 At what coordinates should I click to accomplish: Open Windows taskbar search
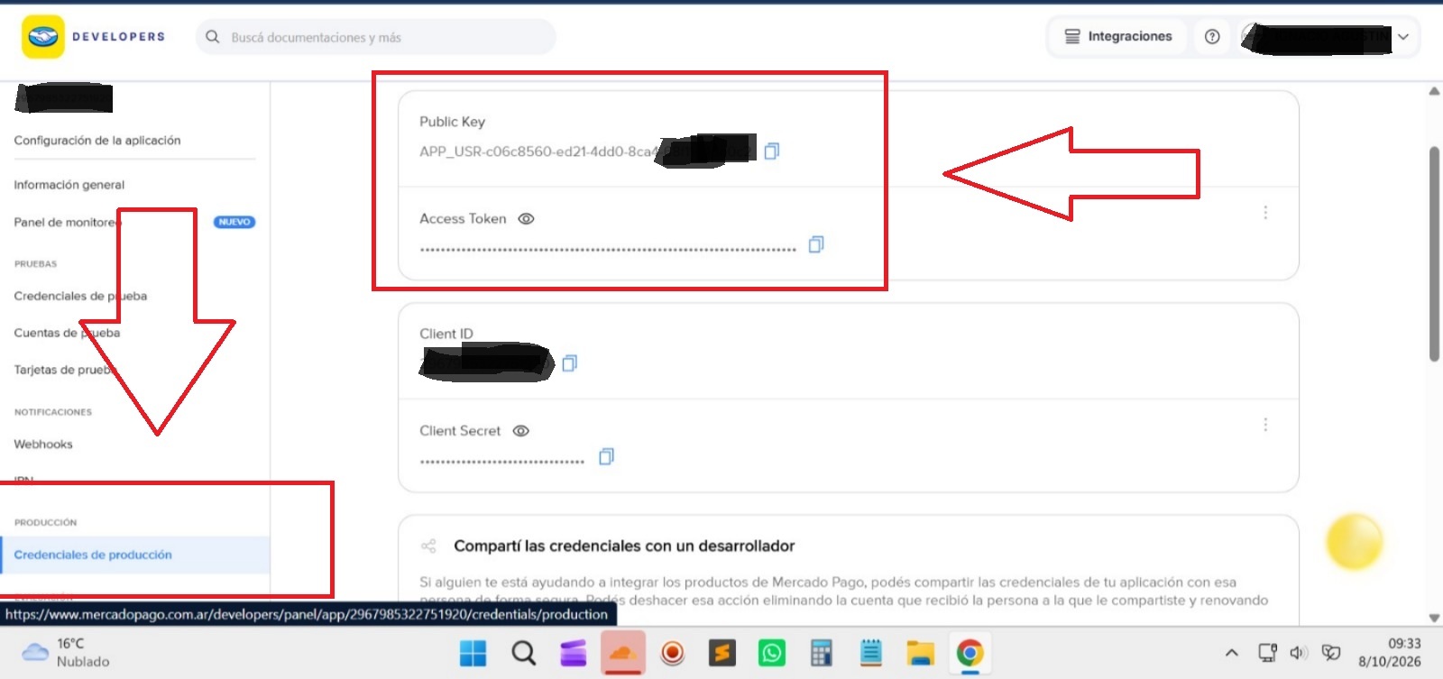pos(523,653)
